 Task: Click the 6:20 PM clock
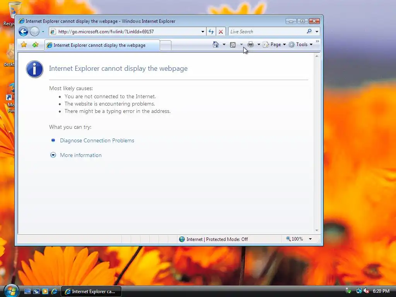(x=381, y=291)
